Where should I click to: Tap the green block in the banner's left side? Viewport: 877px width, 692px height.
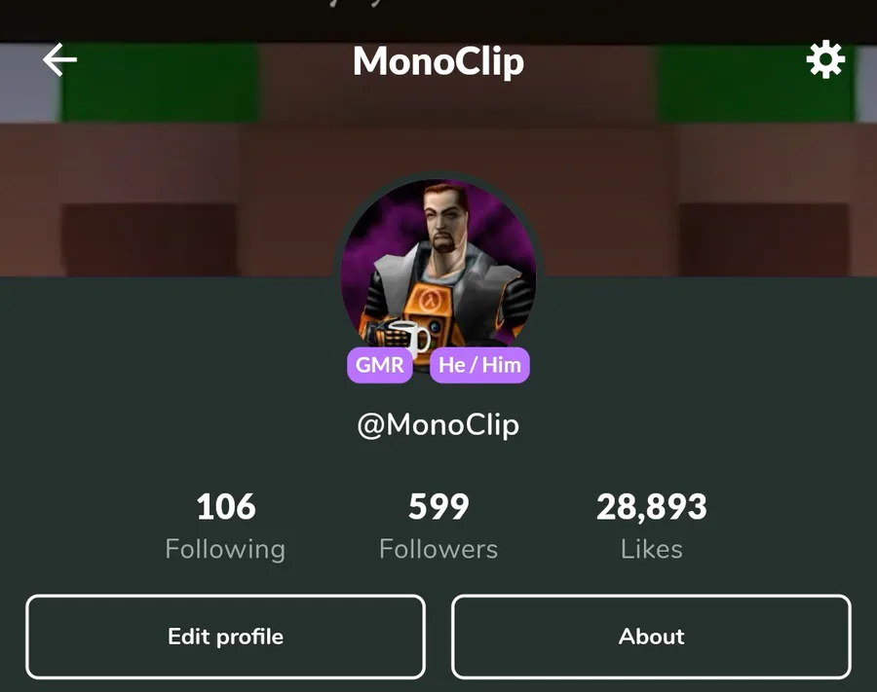160,83
